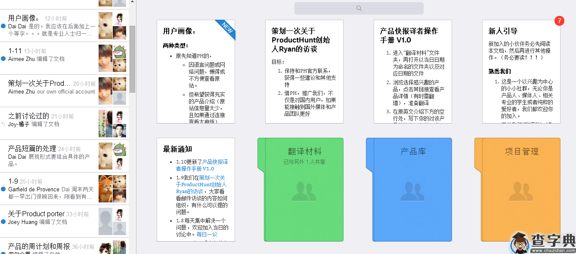Click the red 7 notification badge
Viewport: 576px width, 254px height.
coord(559,21)
